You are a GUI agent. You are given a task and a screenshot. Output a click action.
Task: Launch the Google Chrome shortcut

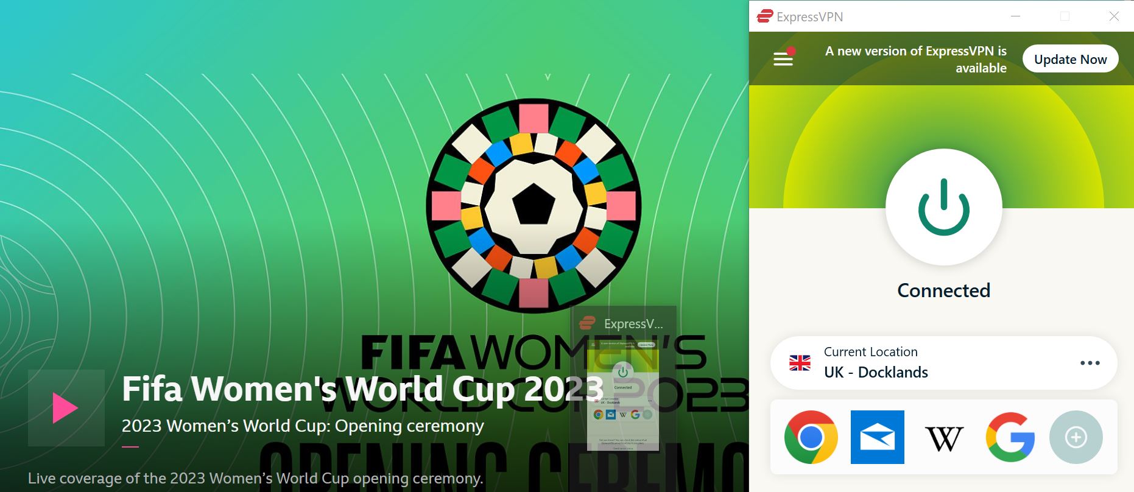(811, 437)
